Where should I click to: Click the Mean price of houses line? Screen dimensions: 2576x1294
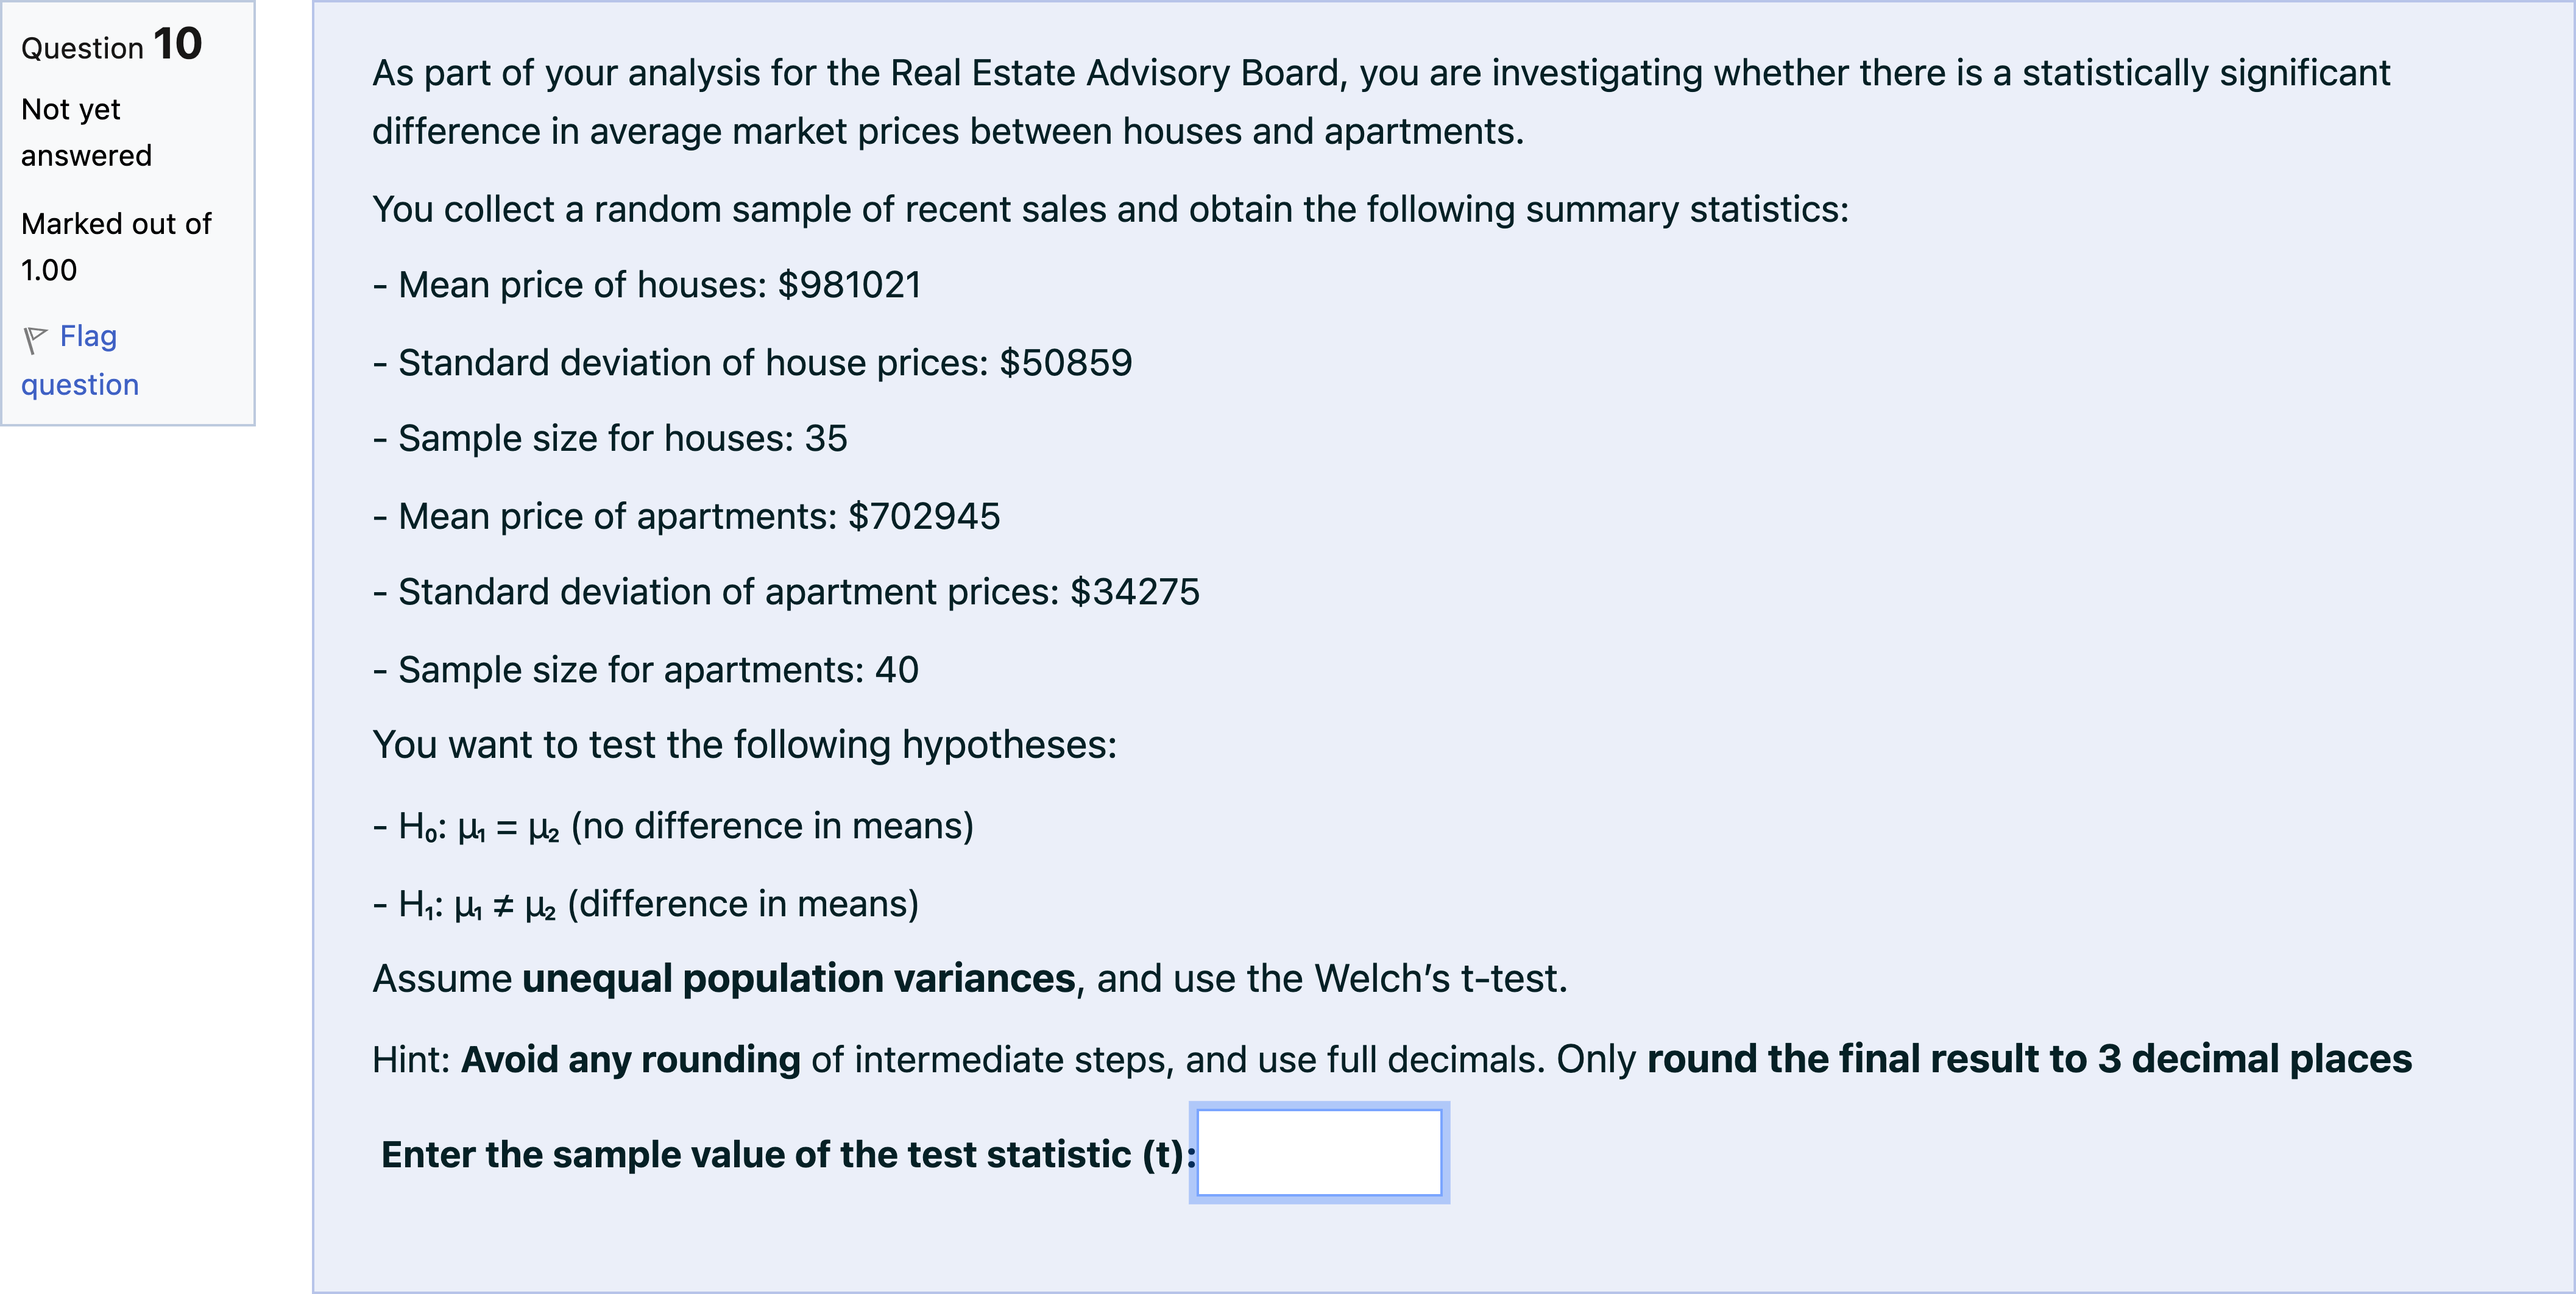pyautogui.click(x=646, y=285)
